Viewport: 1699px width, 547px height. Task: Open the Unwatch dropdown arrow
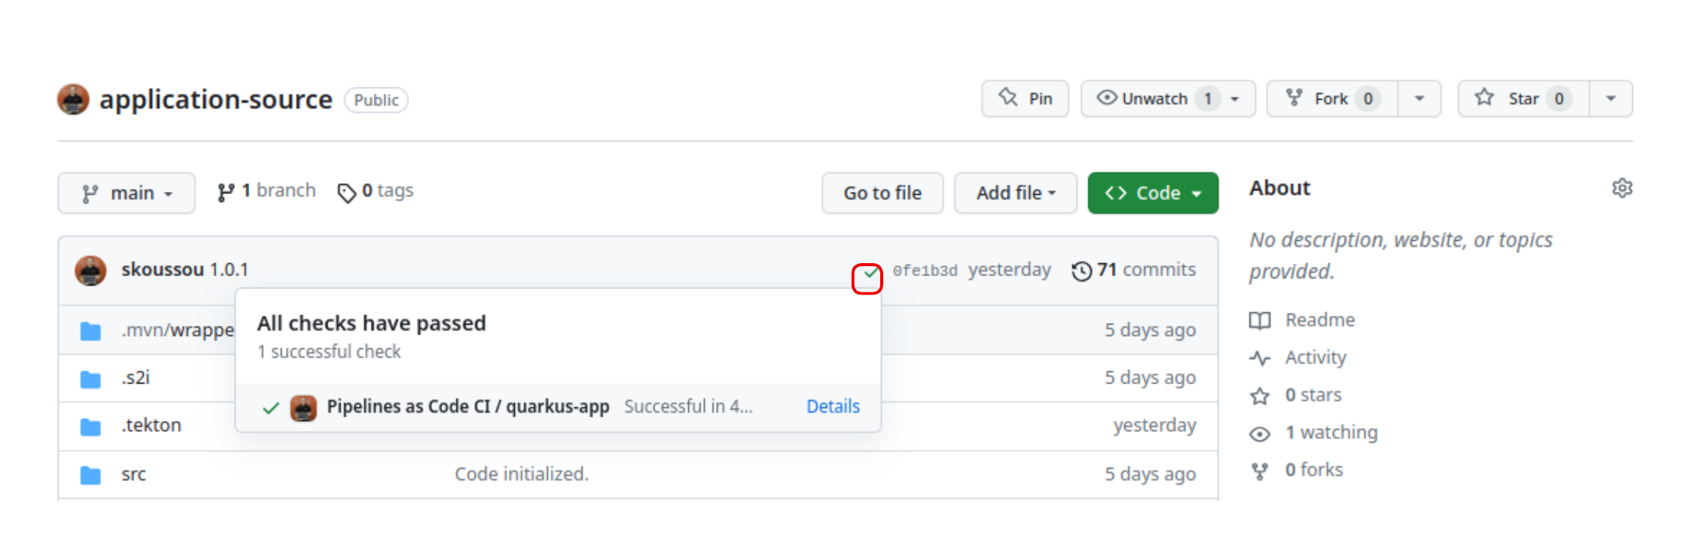(x=1235, y=99)
